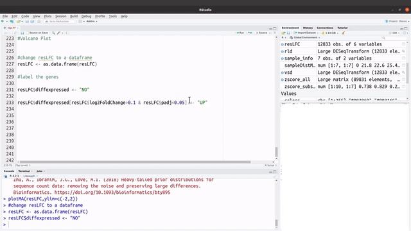Click the Print icon in main toolbar

(39, 21)
